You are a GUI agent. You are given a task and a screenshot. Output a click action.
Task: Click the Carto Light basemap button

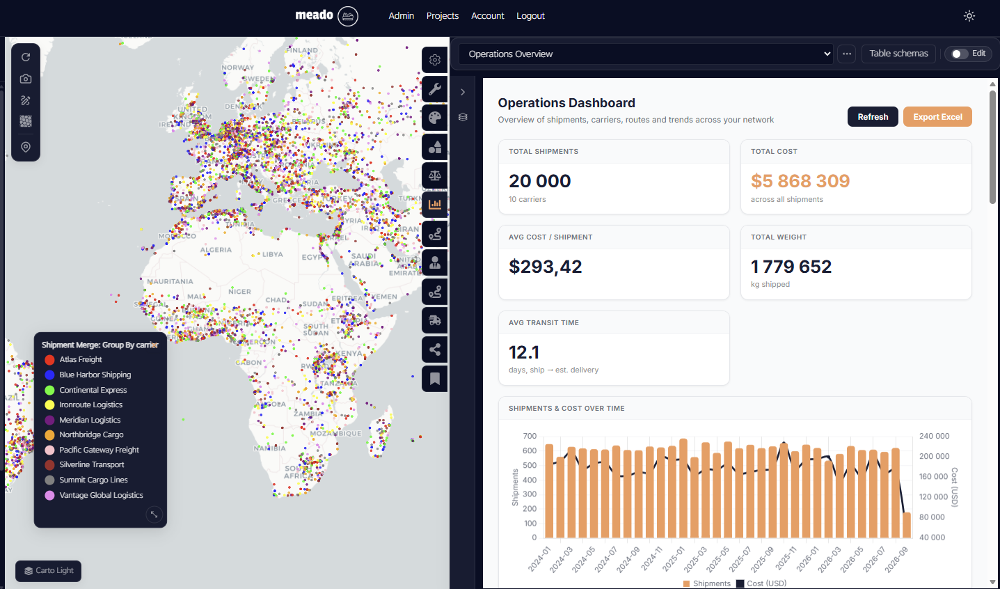tap(48, 571)
